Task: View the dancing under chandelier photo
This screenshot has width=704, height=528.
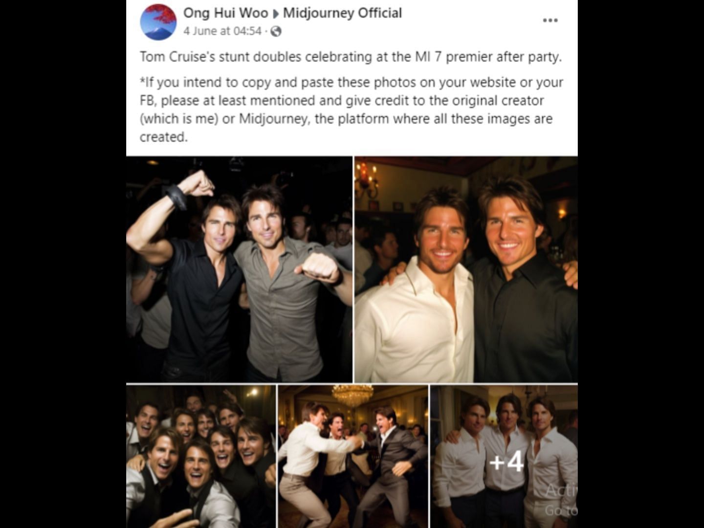Action: point(352,456)
